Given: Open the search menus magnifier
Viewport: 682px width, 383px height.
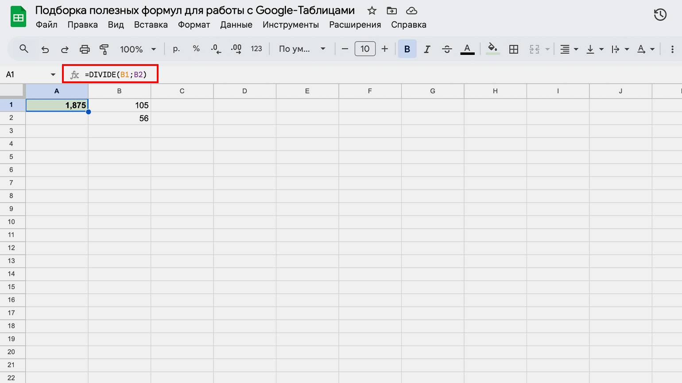Looking at the screenshot, I should tap(24, 49).
